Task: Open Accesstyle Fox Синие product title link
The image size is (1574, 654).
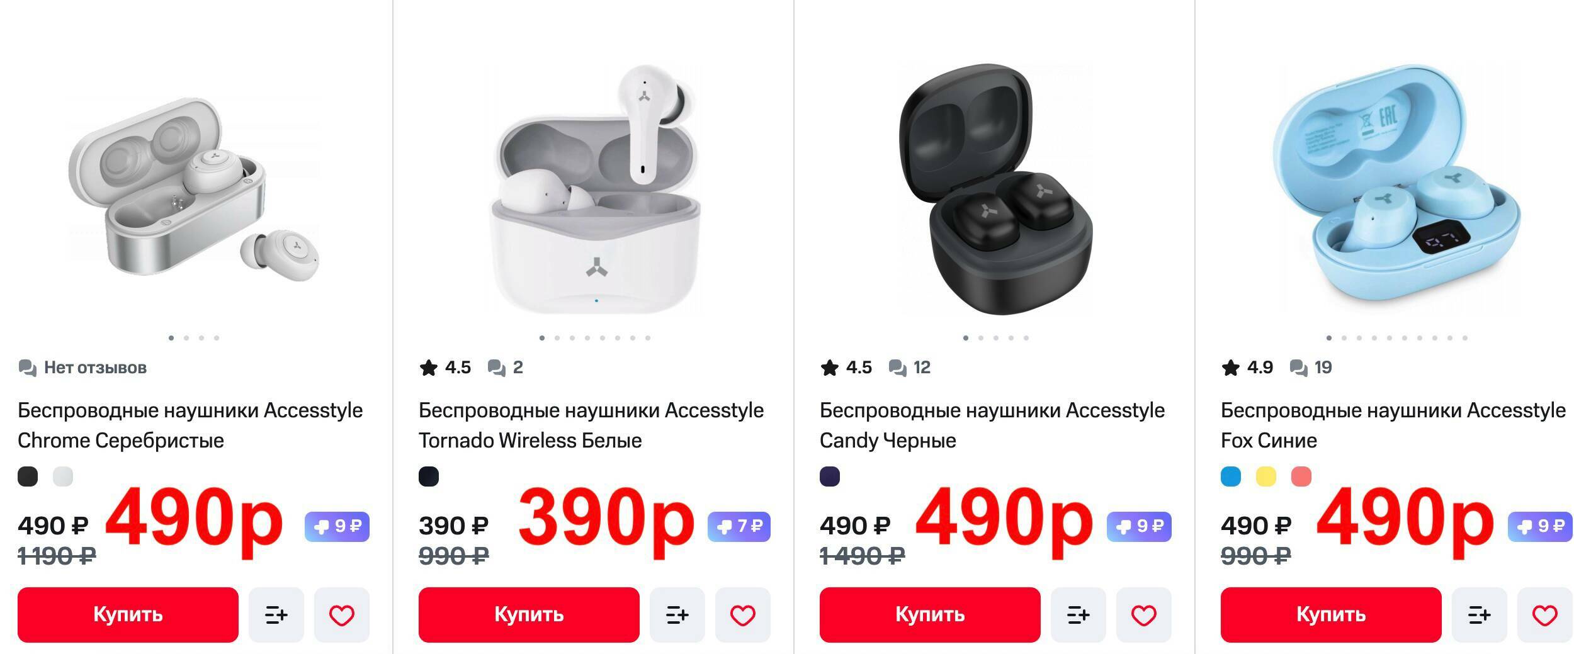Action: pyautogui.click(x=1393, y=425)
